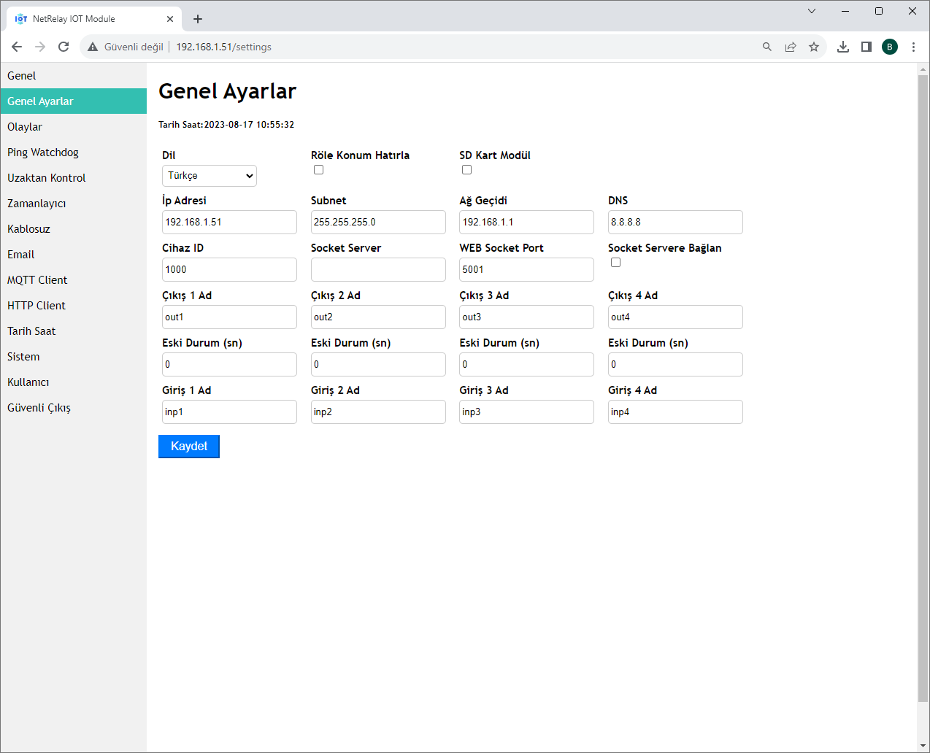The image size is (930, 753).
Task: Click the share page icon
Action: point(790,47)
